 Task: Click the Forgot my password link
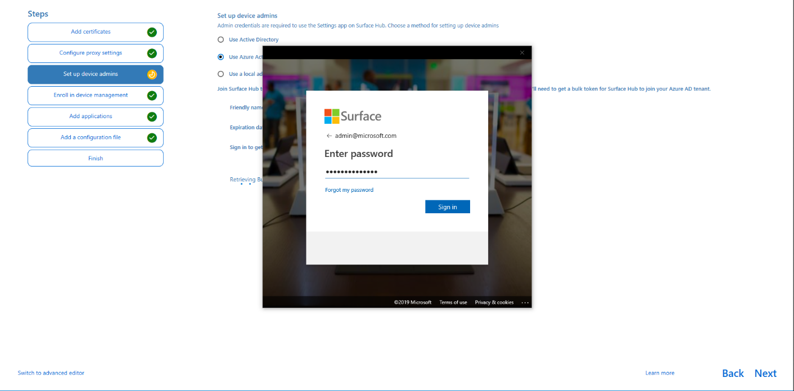point(349,190)
